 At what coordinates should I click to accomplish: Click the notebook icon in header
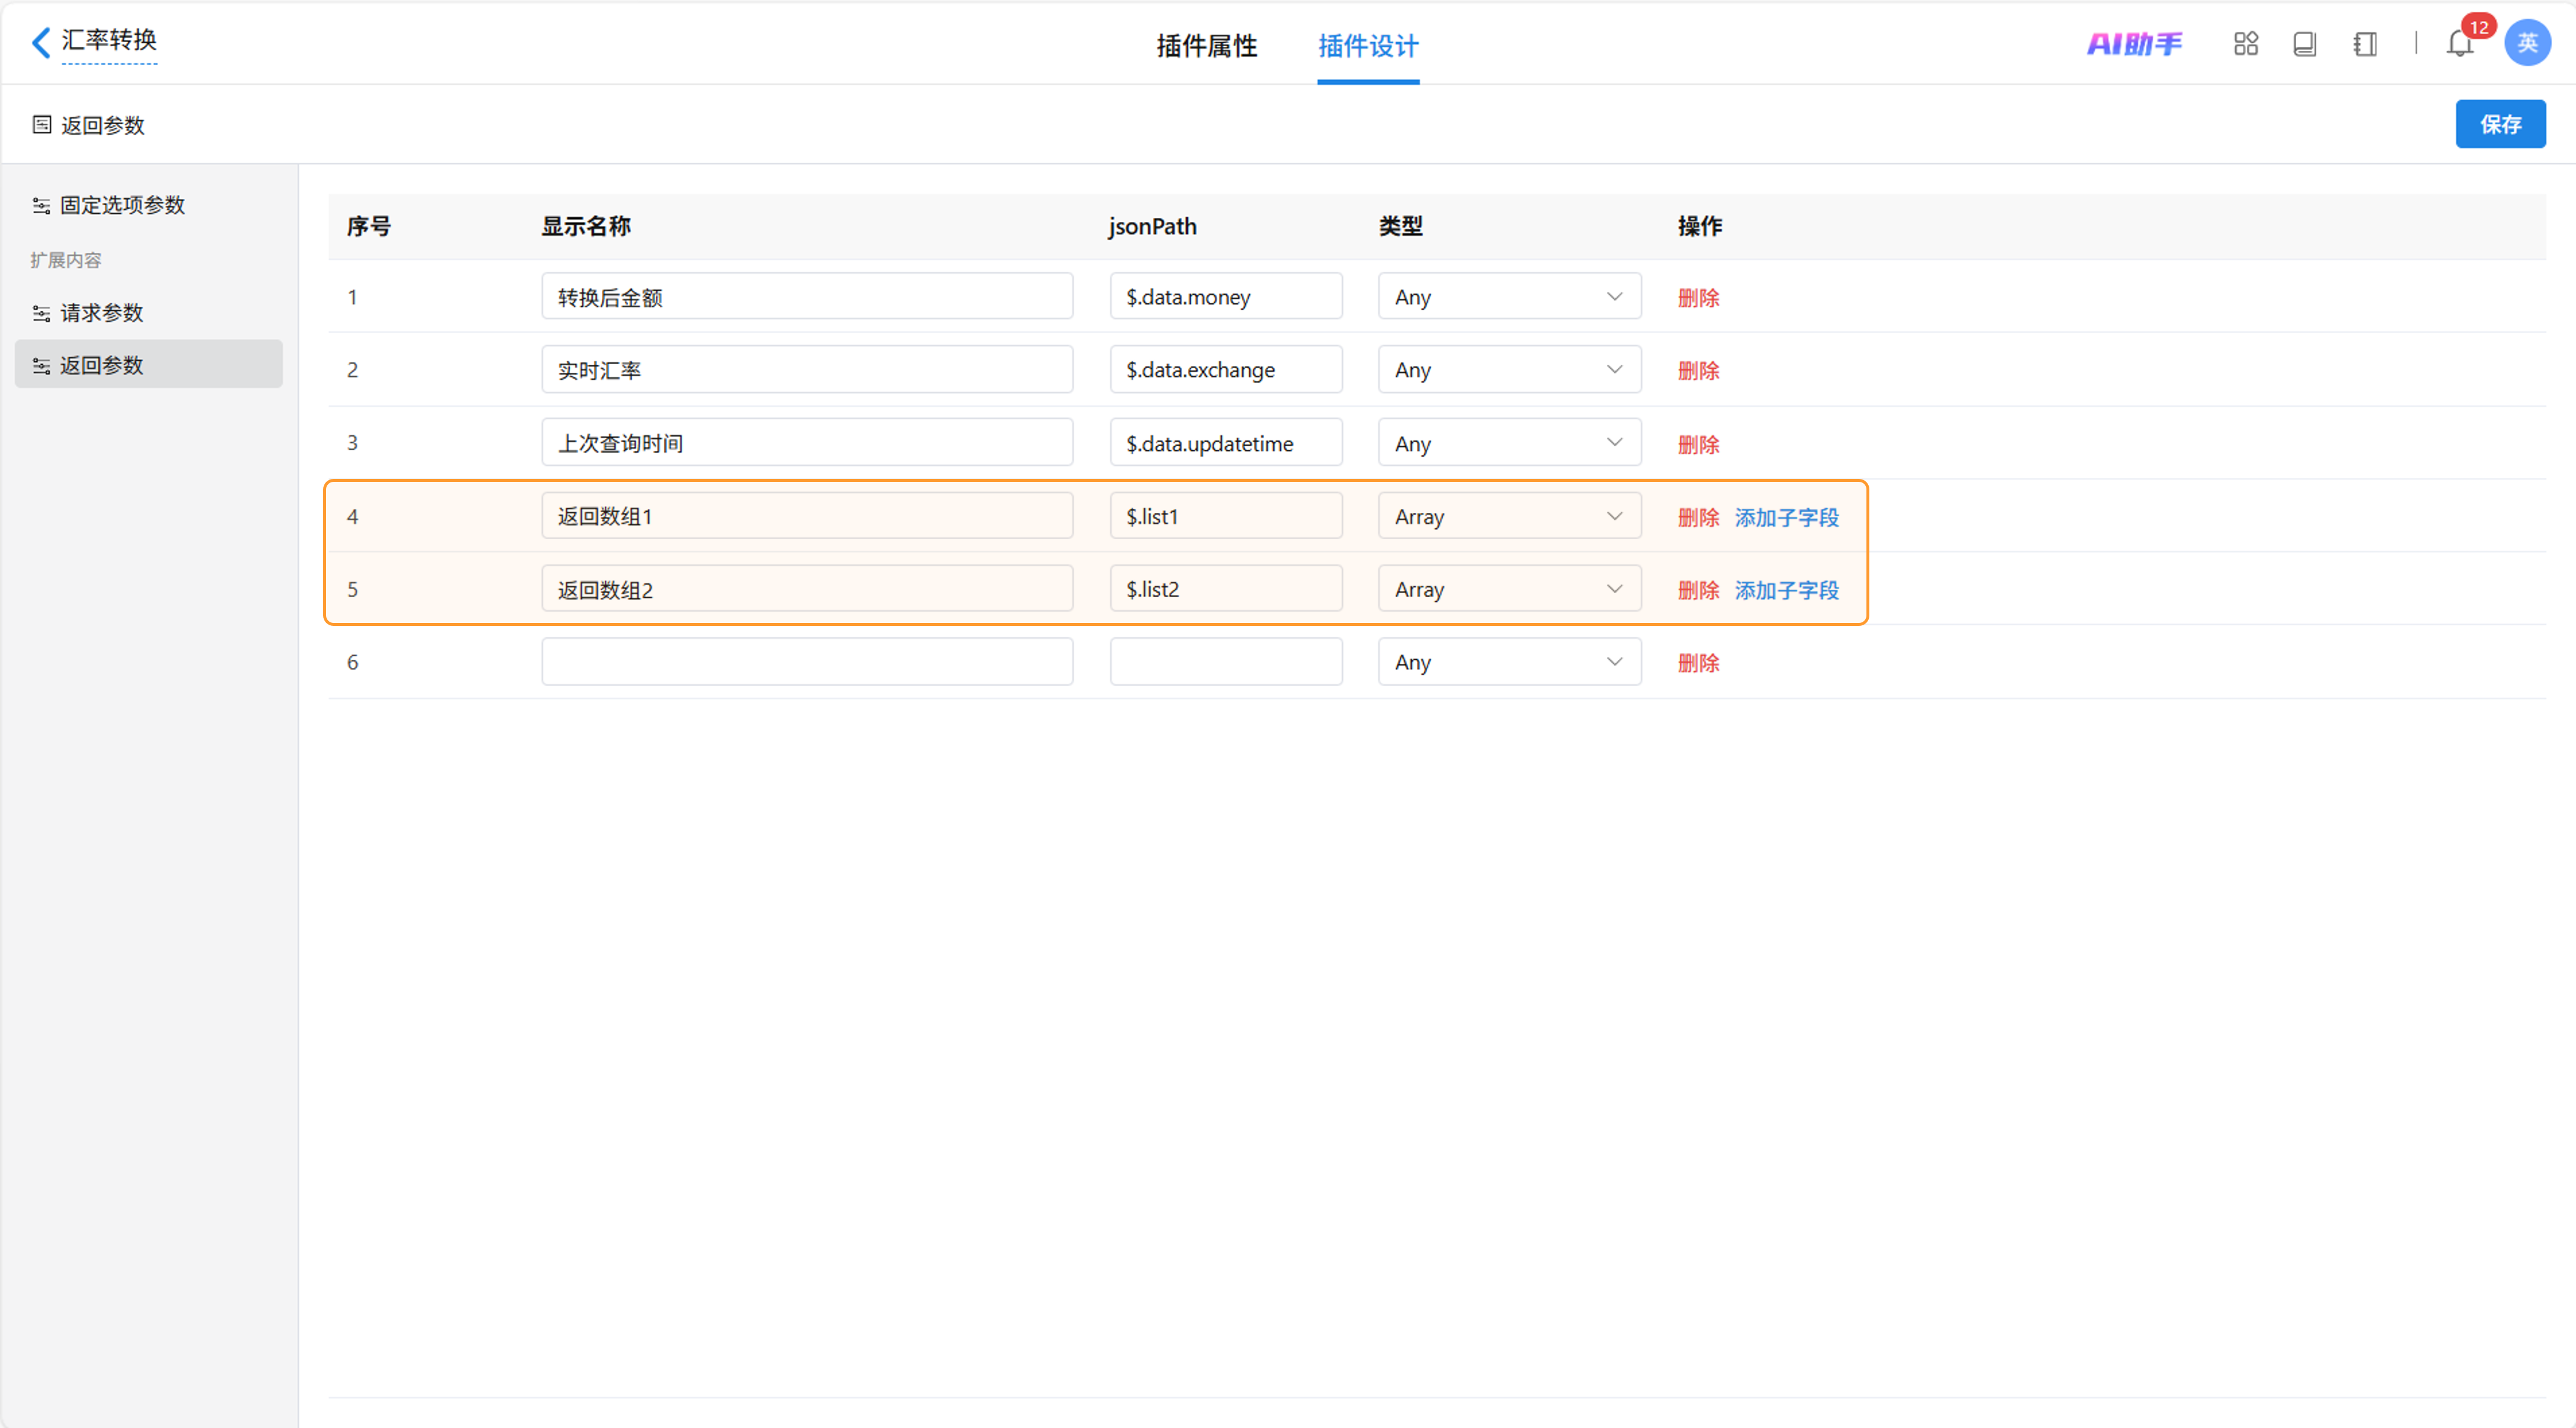tap(2364, 44)
